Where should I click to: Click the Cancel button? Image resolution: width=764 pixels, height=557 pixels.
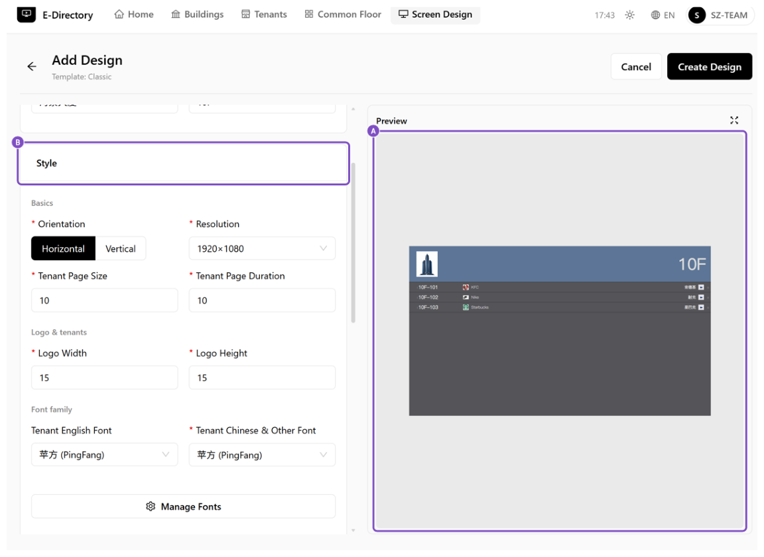636,67
